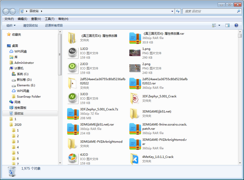Click the change view icon

coord(214,25)
